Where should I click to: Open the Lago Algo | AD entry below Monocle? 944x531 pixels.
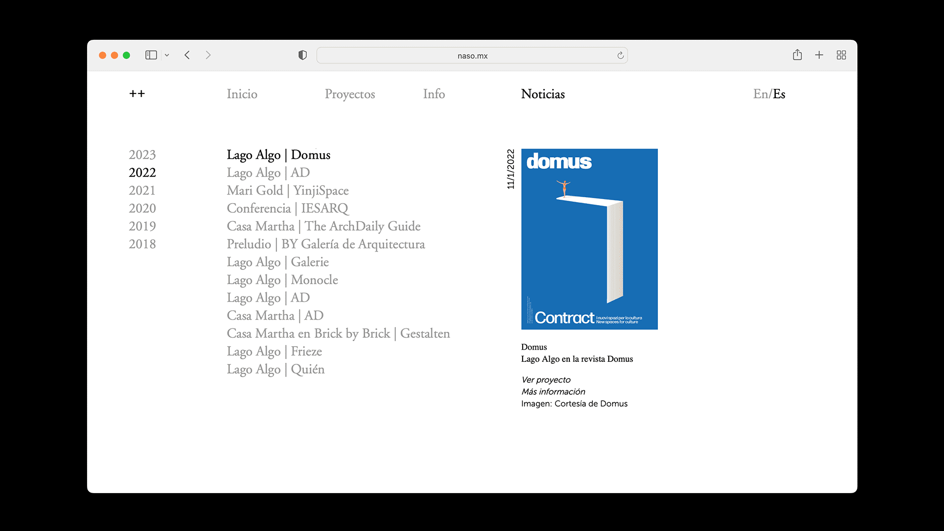pos(268,297)
